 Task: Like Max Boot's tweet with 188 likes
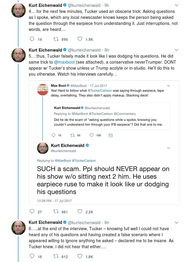tap(92, 135)
